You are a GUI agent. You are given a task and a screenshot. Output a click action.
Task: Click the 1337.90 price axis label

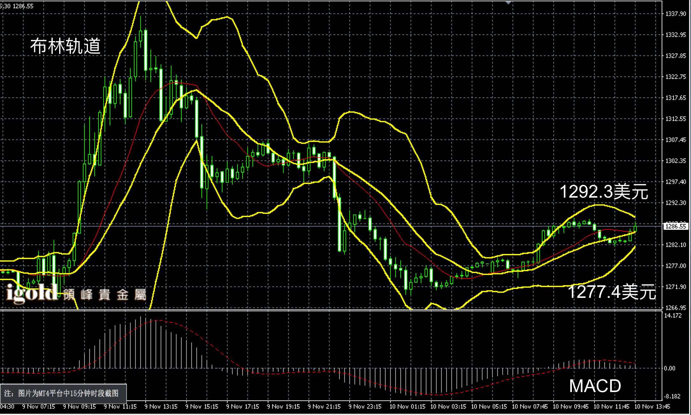click(x=675, y=14)
